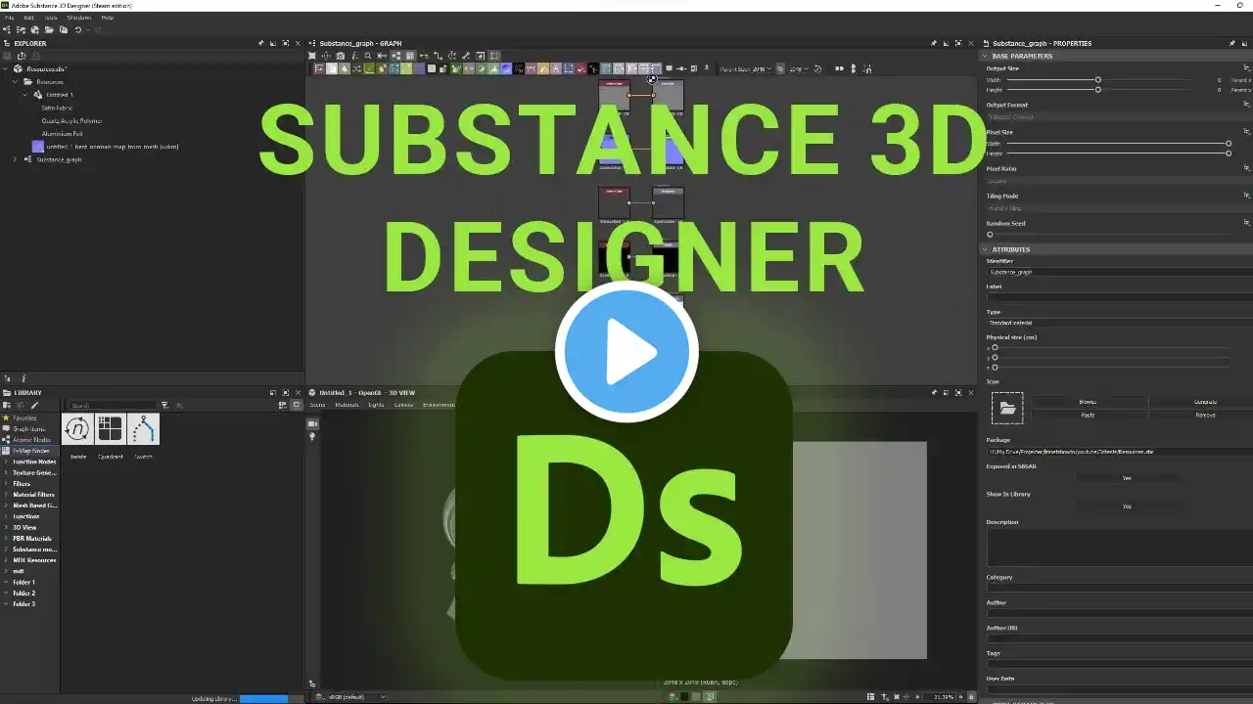Collapse the Attributes section
The height and width of the screenshot is (704, 1253).
pos(986,249)
